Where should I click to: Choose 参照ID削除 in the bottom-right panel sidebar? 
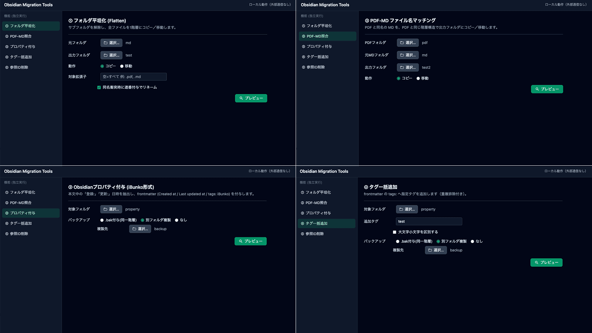[327, 234]
